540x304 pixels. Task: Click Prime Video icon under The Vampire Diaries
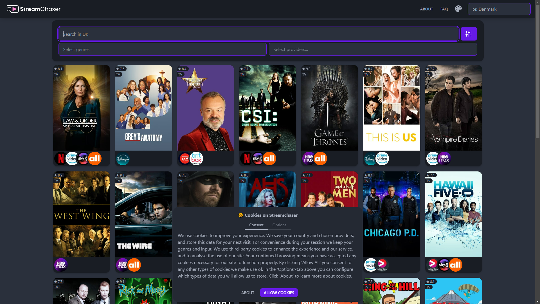point(432,158)
